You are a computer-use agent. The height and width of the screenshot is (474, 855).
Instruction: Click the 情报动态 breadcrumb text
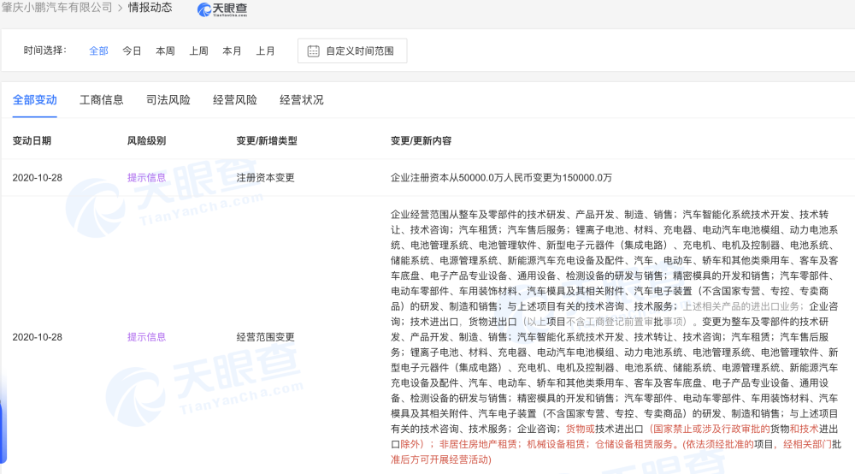tap(150, 8)
